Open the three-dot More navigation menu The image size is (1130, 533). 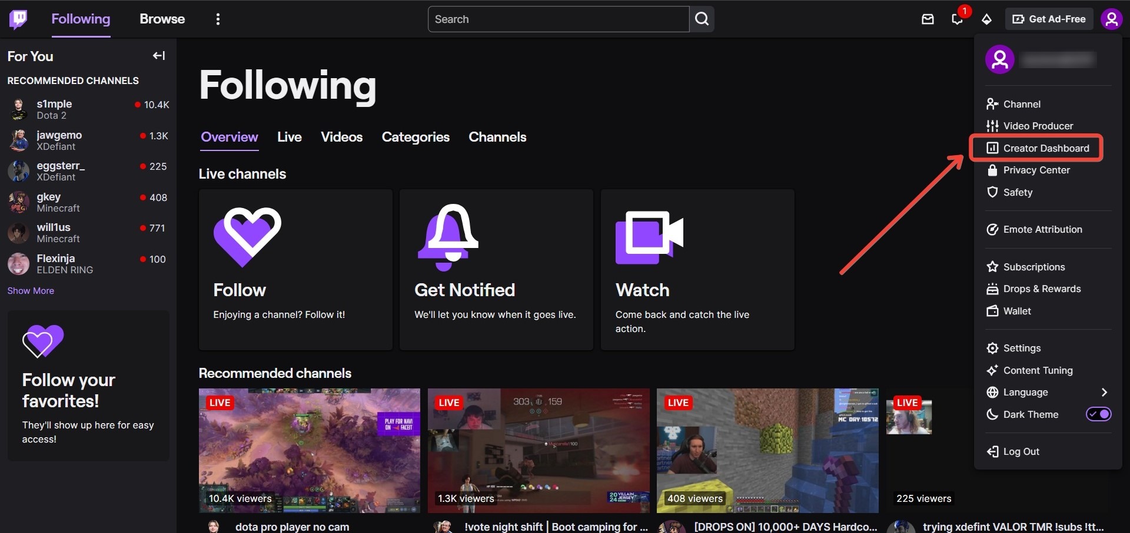click(x=218, y=18)
